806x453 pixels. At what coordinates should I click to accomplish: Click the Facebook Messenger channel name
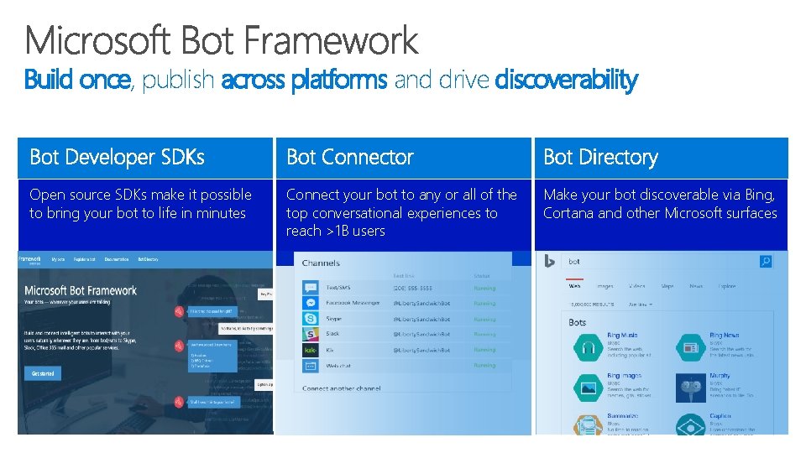click(x=353, y=303)
